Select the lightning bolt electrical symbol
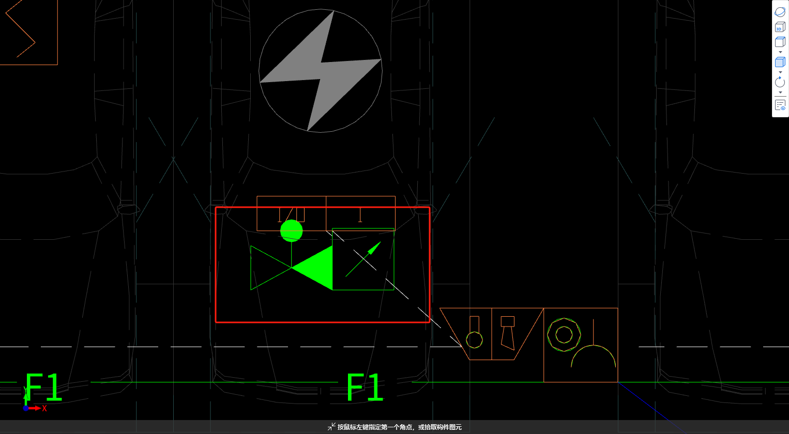This screenshot has width=789, height=434. click(321, 71)
